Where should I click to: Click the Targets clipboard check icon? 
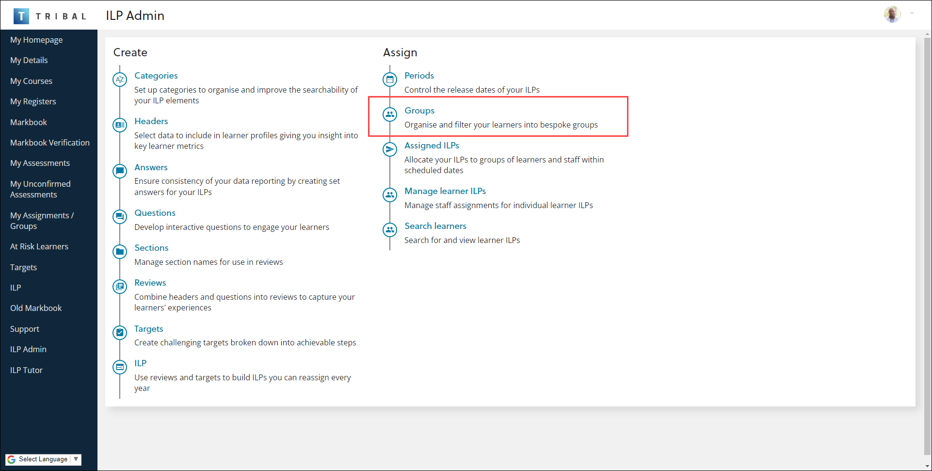pyautogui.click(x=120, y=332)
